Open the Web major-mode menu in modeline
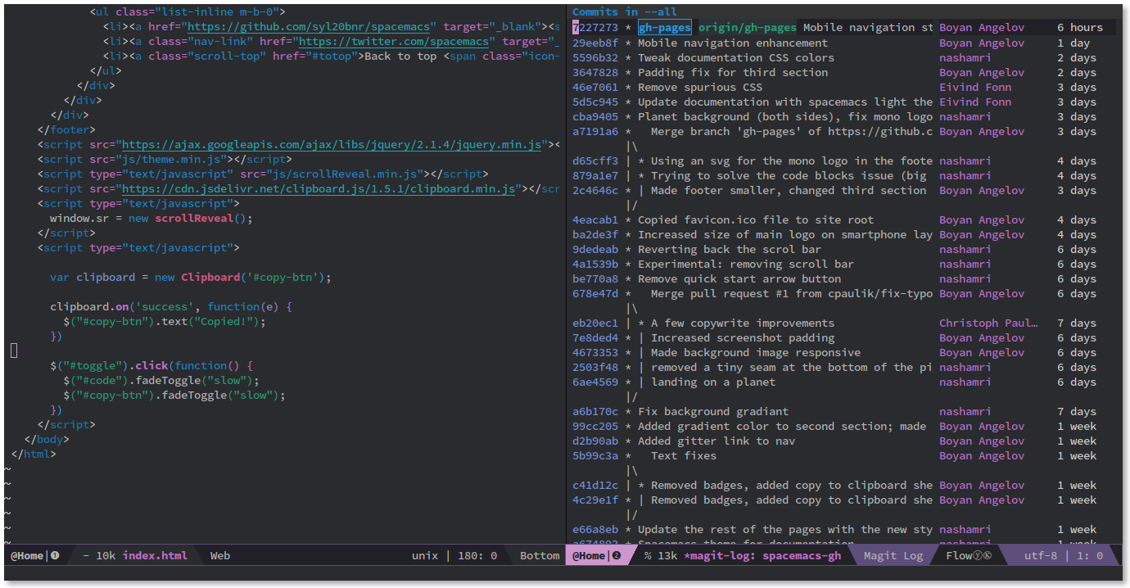This screenshot has width=1130, height=588. (x=219, y=555)
